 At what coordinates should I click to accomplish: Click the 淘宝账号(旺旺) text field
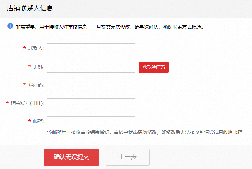(91, 104)
